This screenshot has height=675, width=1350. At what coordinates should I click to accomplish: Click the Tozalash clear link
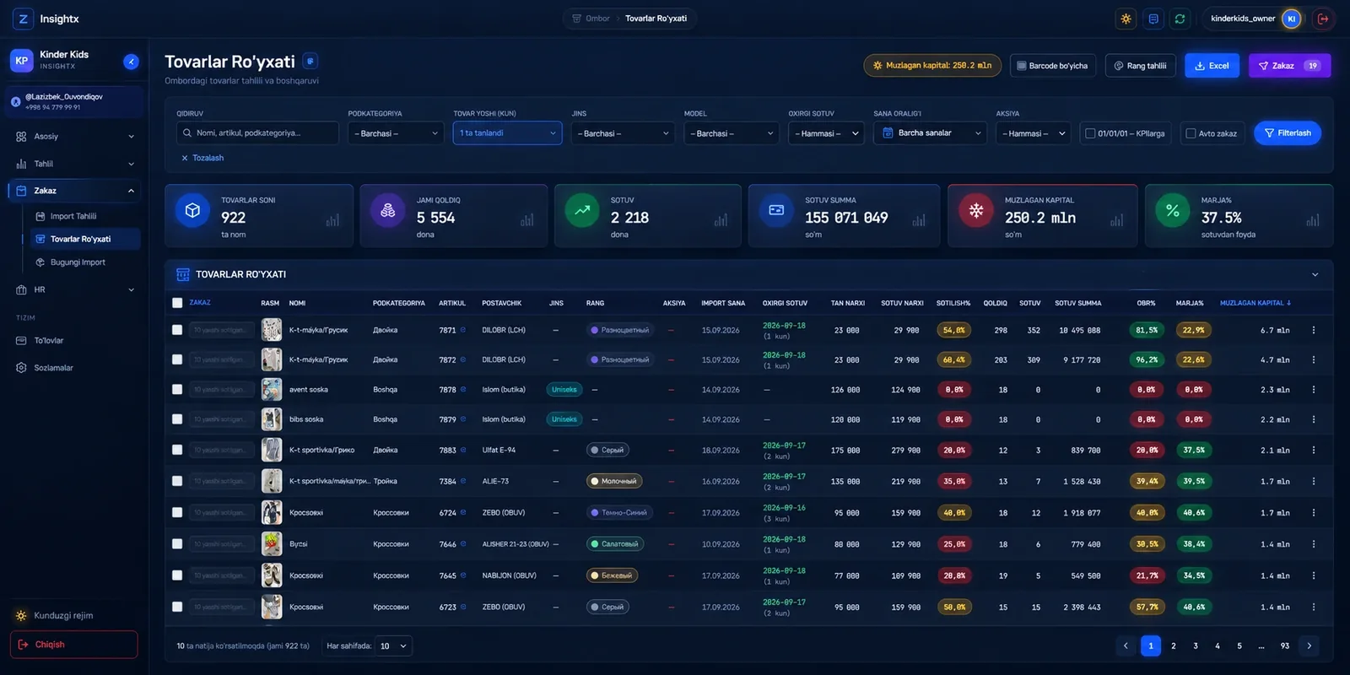click(x=202, y=158)
